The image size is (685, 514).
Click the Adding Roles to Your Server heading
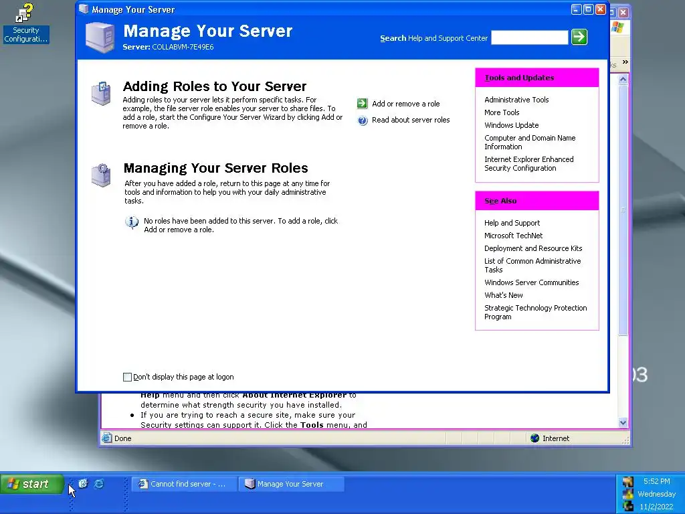215,86
